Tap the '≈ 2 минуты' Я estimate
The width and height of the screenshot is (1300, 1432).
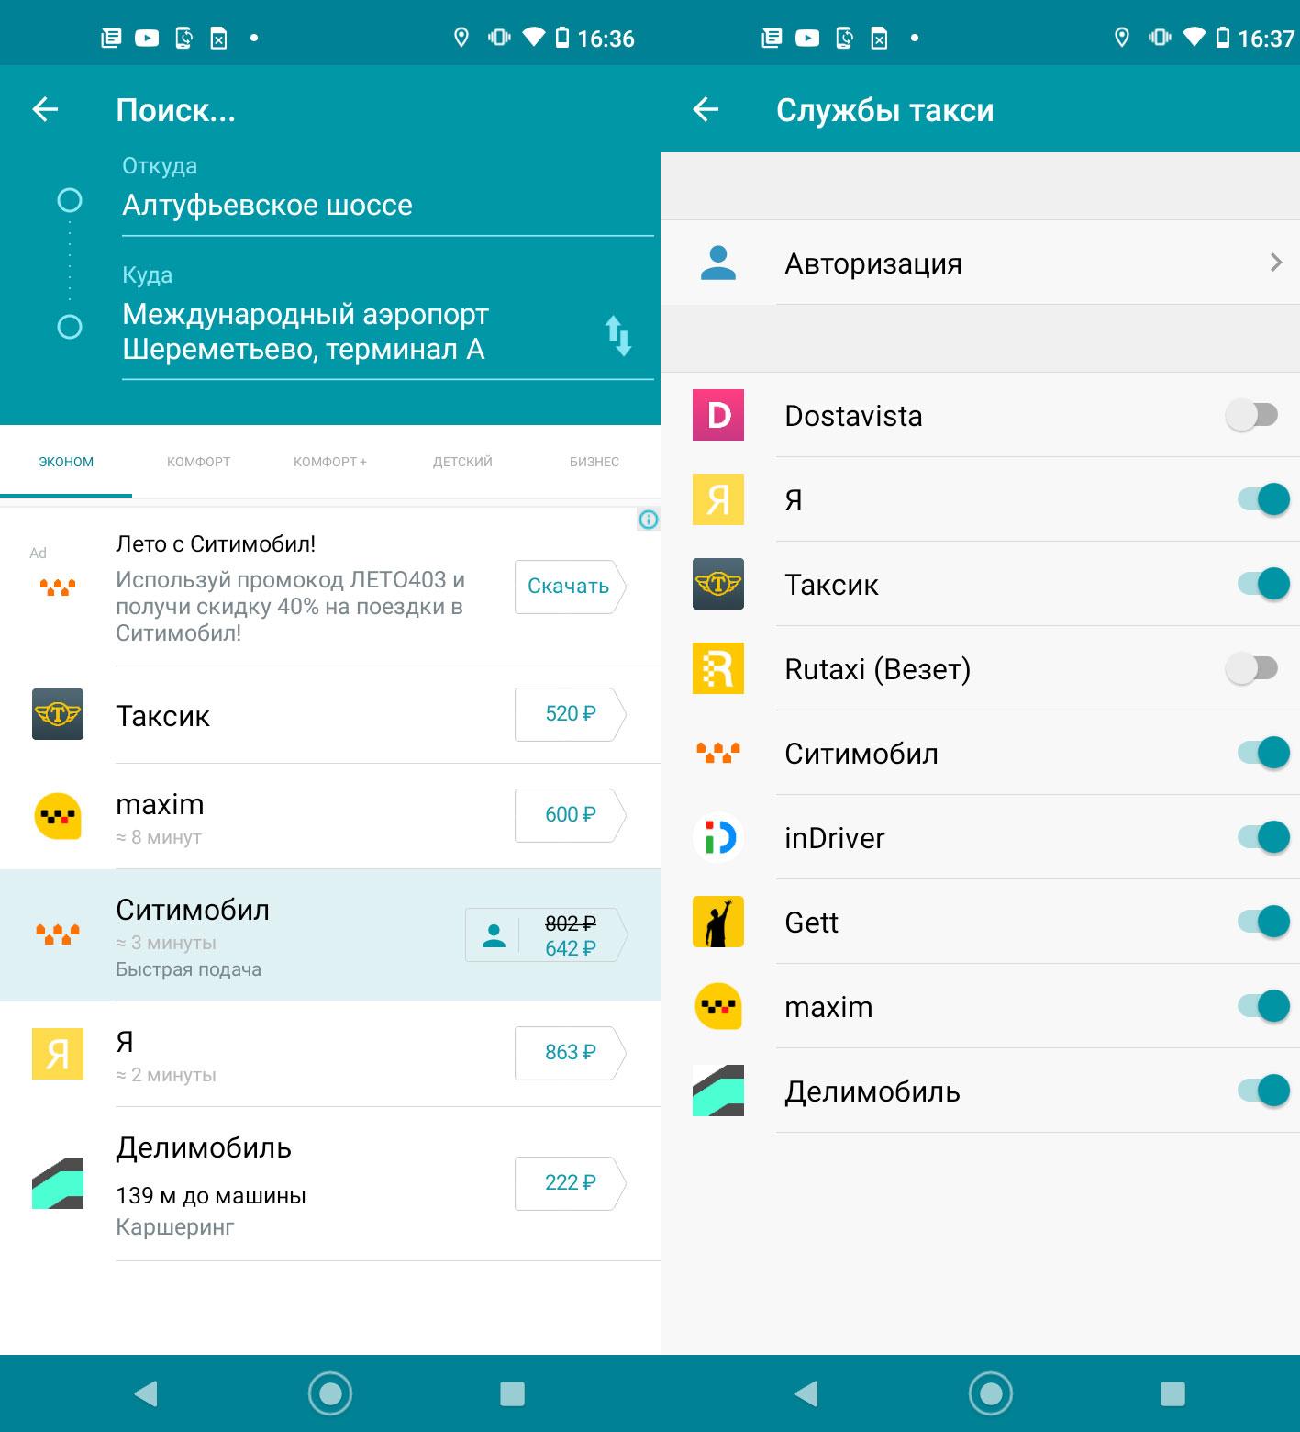166,1075
